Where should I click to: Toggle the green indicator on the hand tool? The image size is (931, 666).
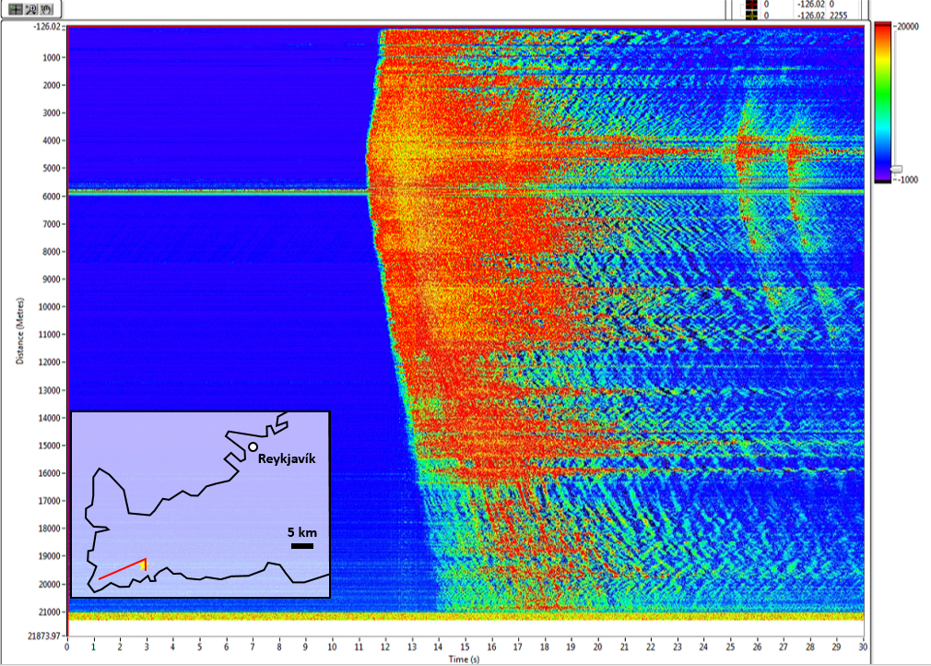coord(41,6)
